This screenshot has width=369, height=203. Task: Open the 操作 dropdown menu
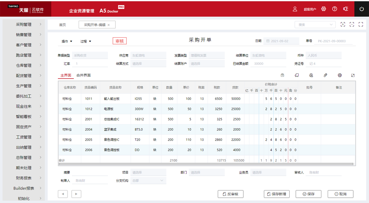(67, 41)
